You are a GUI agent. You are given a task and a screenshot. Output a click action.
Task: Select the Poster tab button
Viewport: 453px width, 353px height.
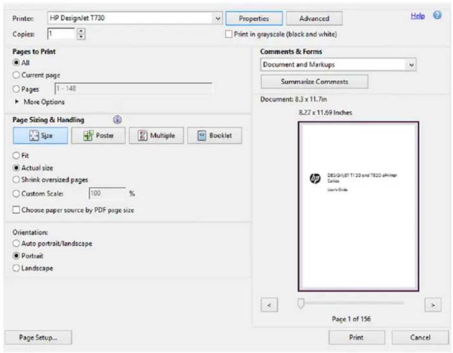(x=98, y=136)
